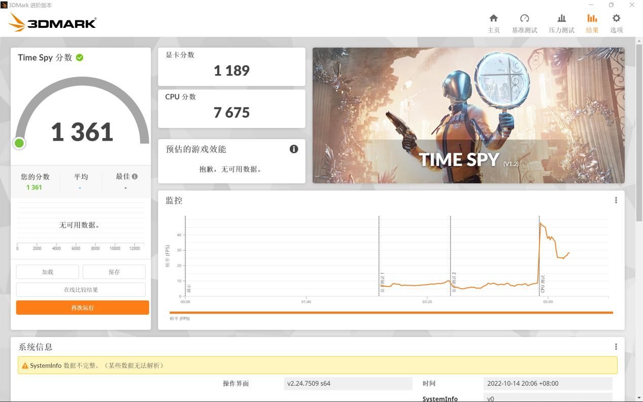Viewport: 643px width, 402px height.
Task: Click the 演示 demo marker in chart
Action: 189,289
